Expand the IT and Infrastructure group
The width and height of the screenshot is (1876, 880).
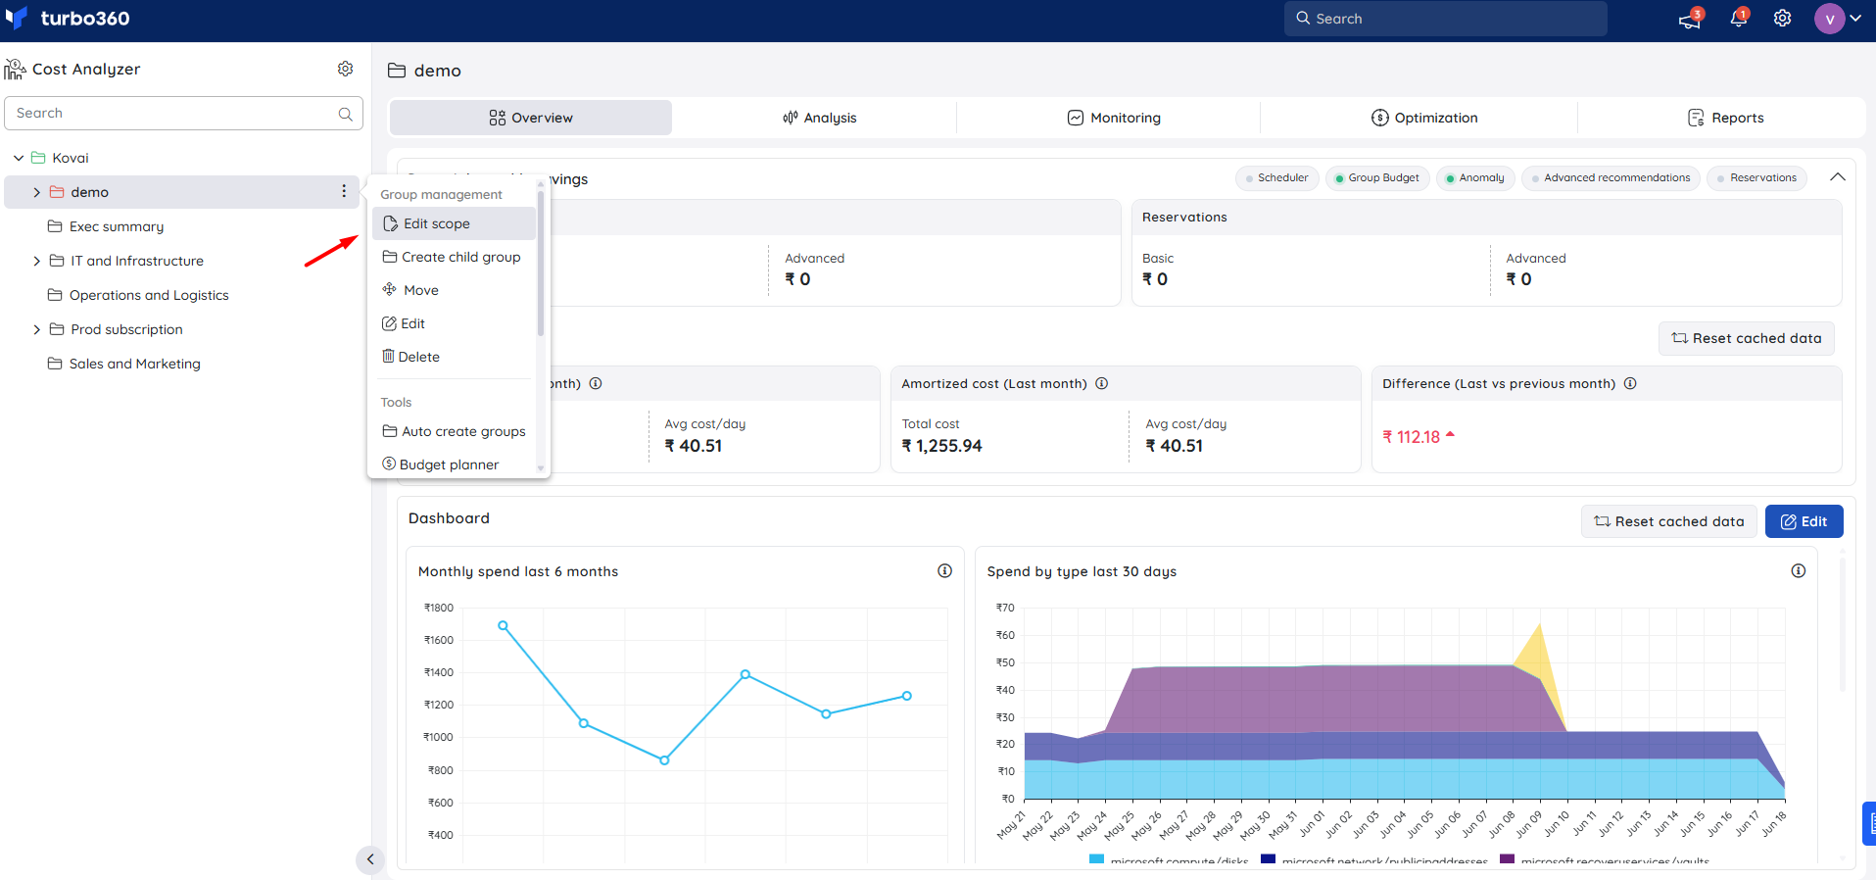(x=37, y=261)
